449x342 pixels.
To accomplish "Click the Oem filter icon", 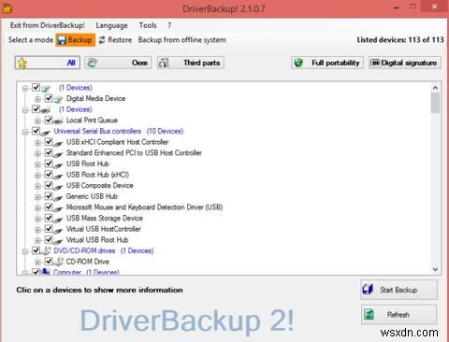I will (x=93, y=63).
